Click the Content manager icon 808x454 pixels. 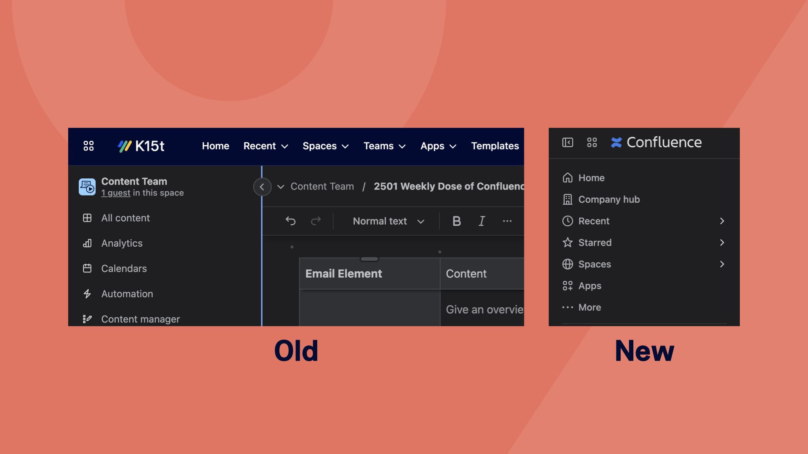click(87, 319)
